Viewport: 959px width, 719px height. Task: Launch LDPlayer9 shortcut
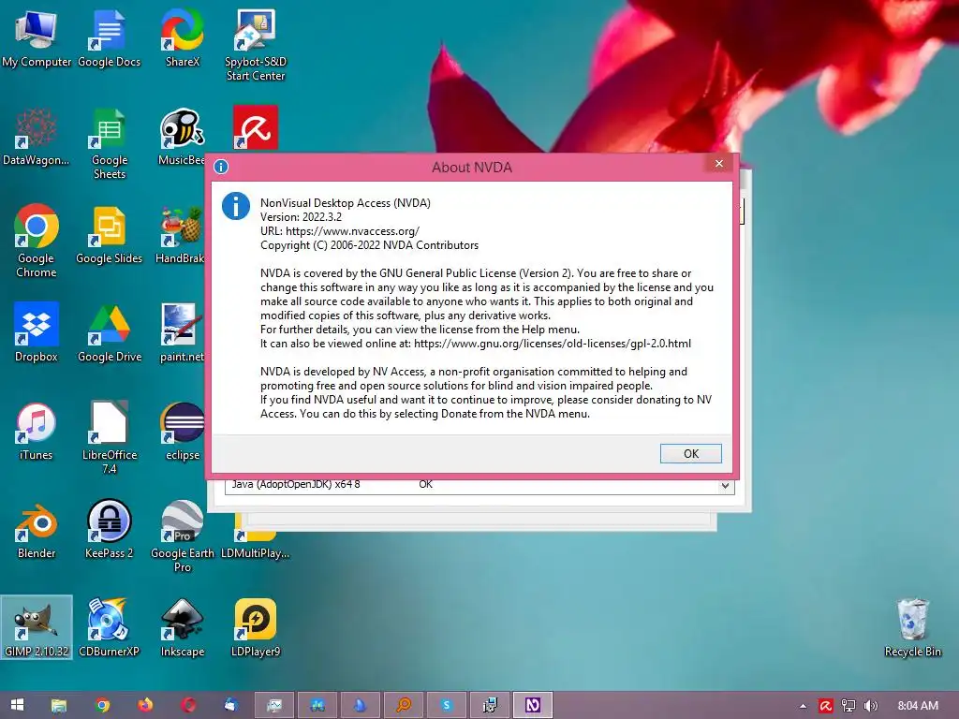(256, 627)
